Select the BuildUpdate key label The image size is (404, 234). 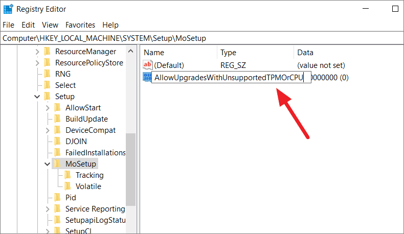pos(86,119)
